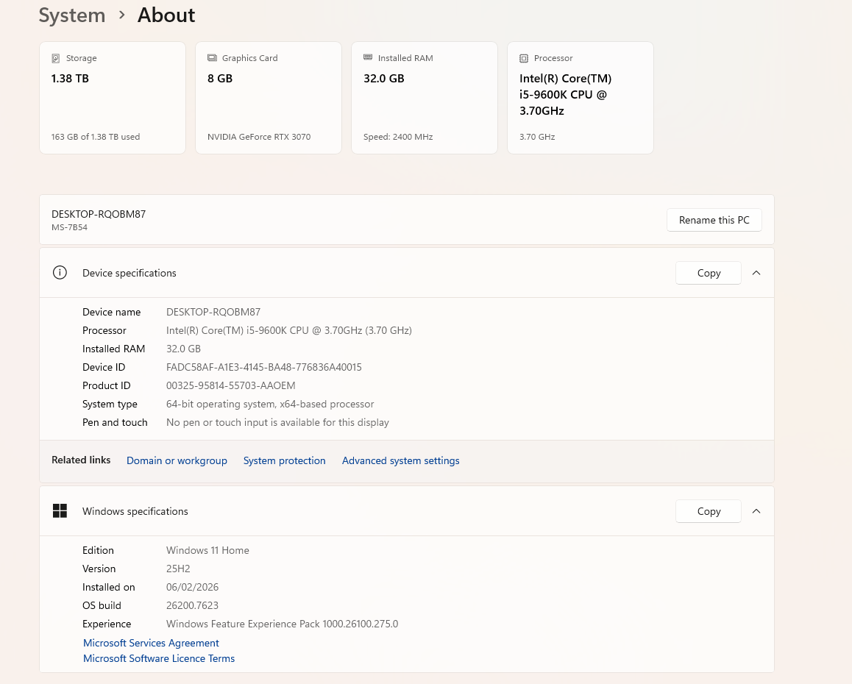
Task: Open the Storage 1.38 TB card
Action: [113, 98]
